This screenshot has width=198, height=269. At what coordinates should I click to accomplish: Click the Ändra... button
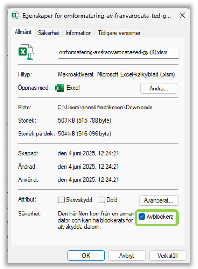click(x=159, y=89)
